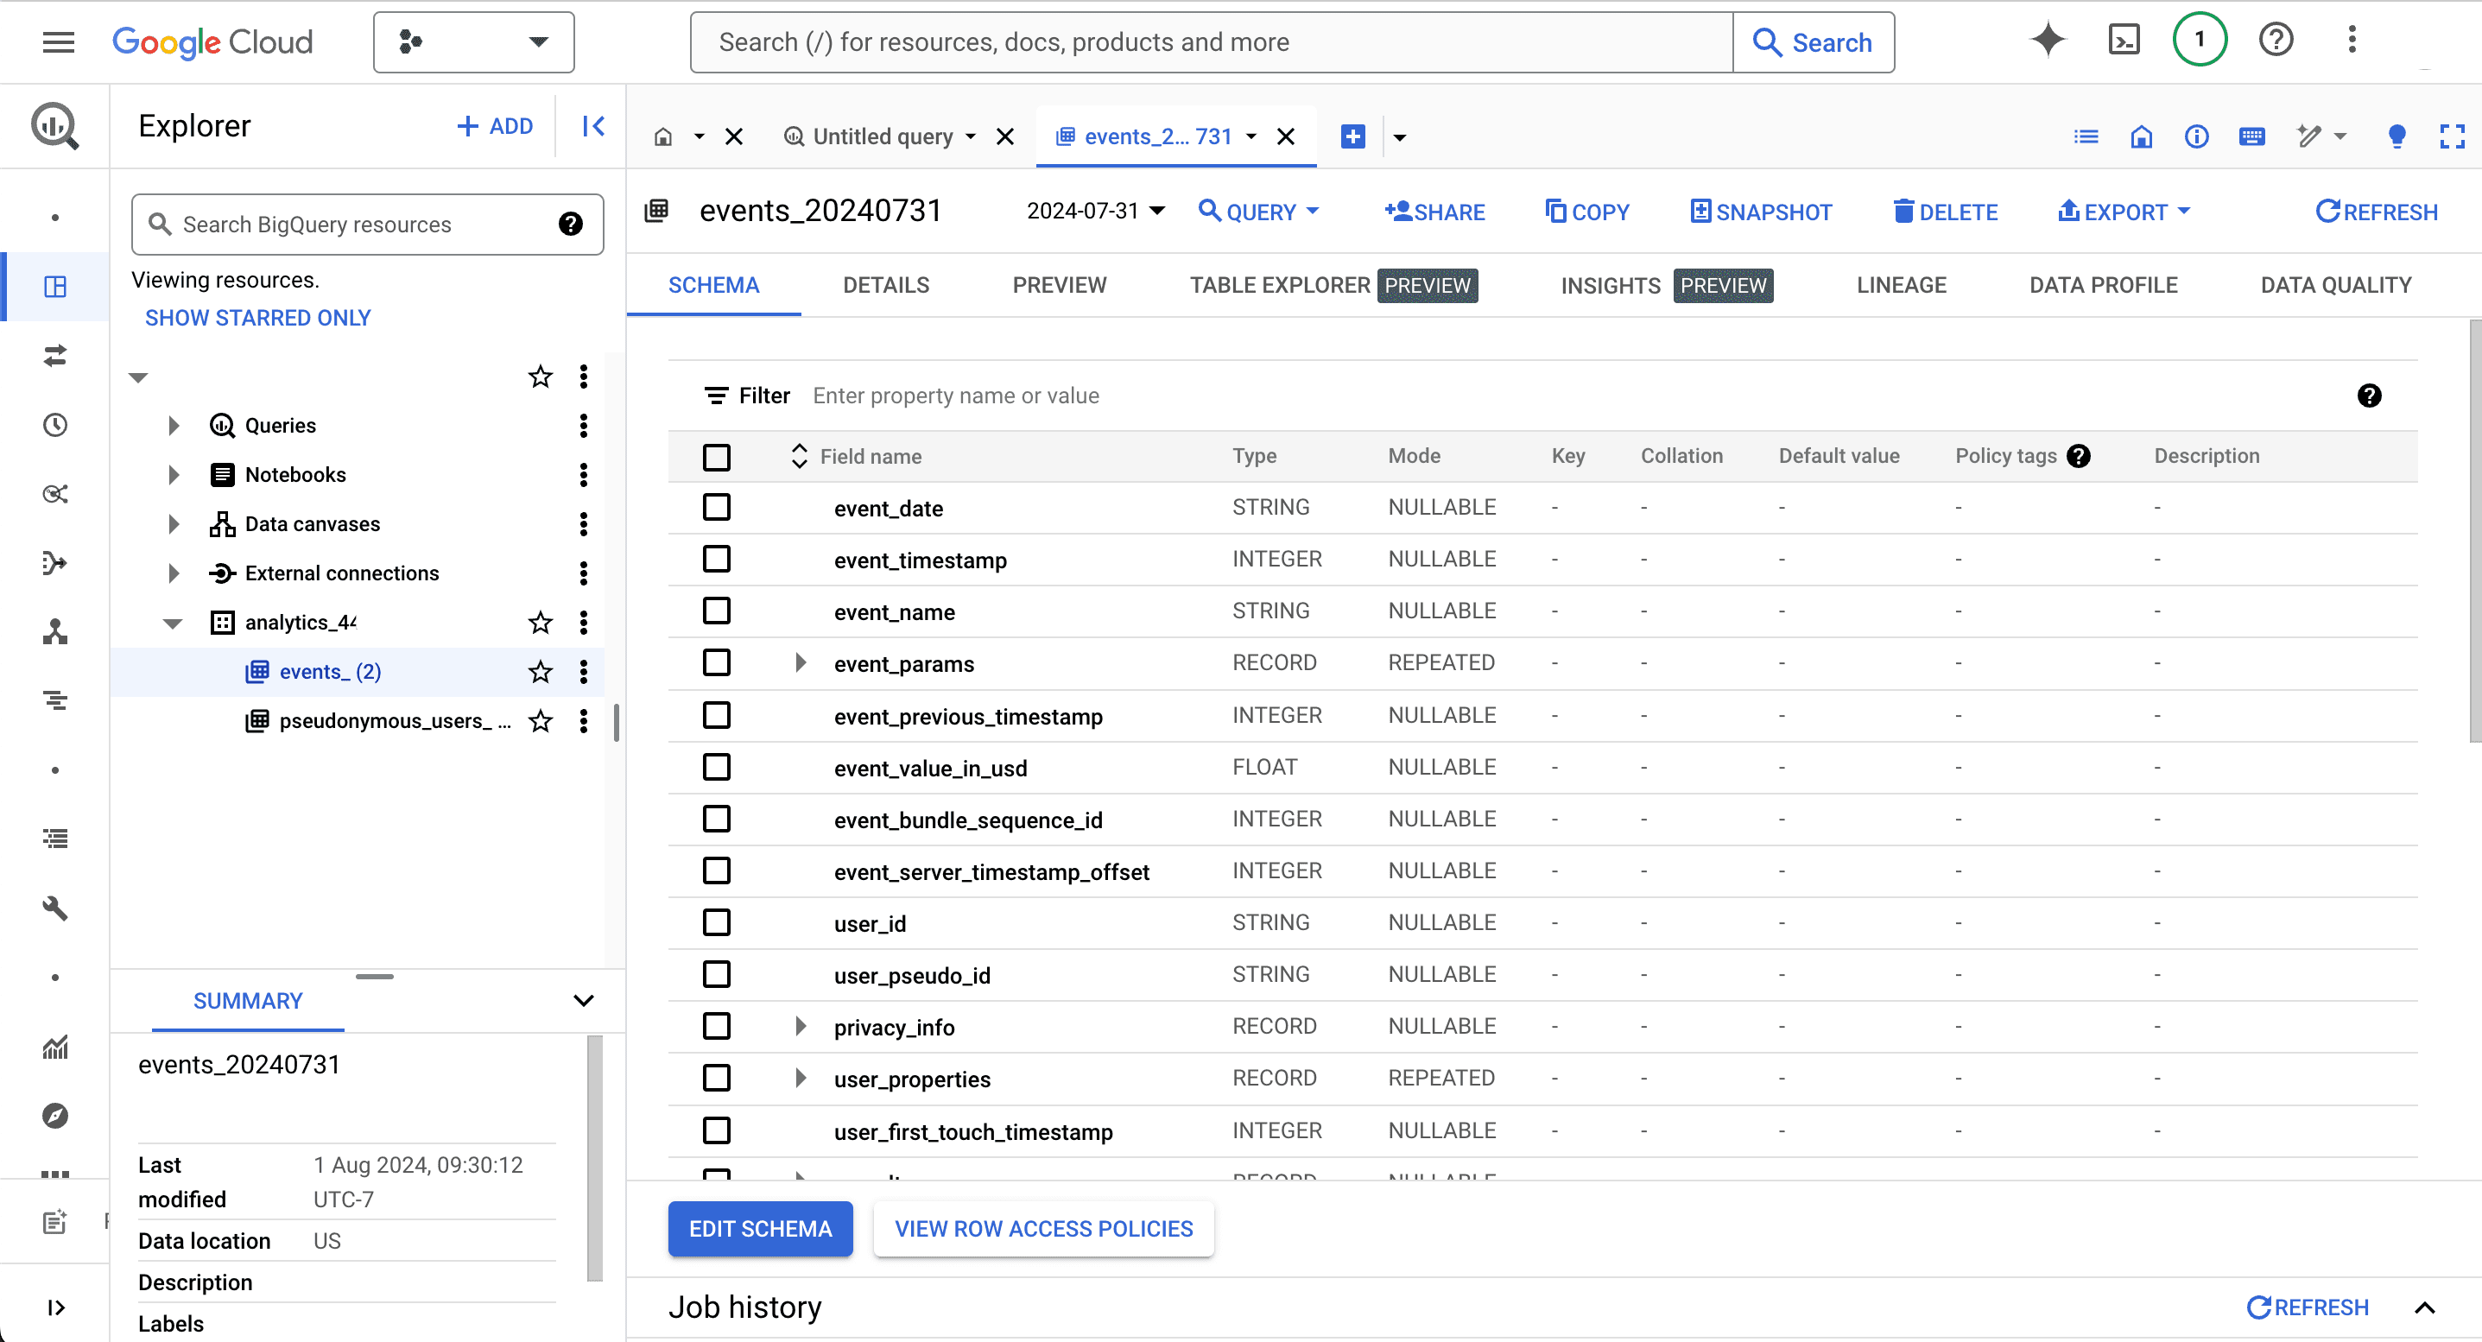Screen dimensions: 2482x1342
Task: Click help icon in Search BigQuery resources box
Action: click(570, 225)
